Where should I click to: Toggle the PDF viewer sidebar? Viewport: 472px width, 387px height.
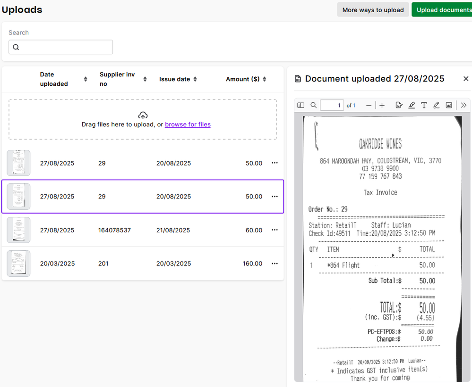pos(301,105)
